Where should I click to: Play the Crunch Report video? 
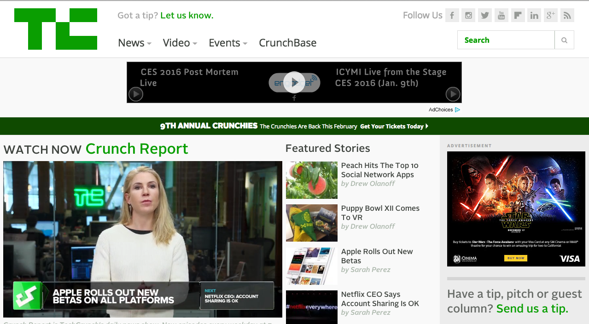click(143, 239)
